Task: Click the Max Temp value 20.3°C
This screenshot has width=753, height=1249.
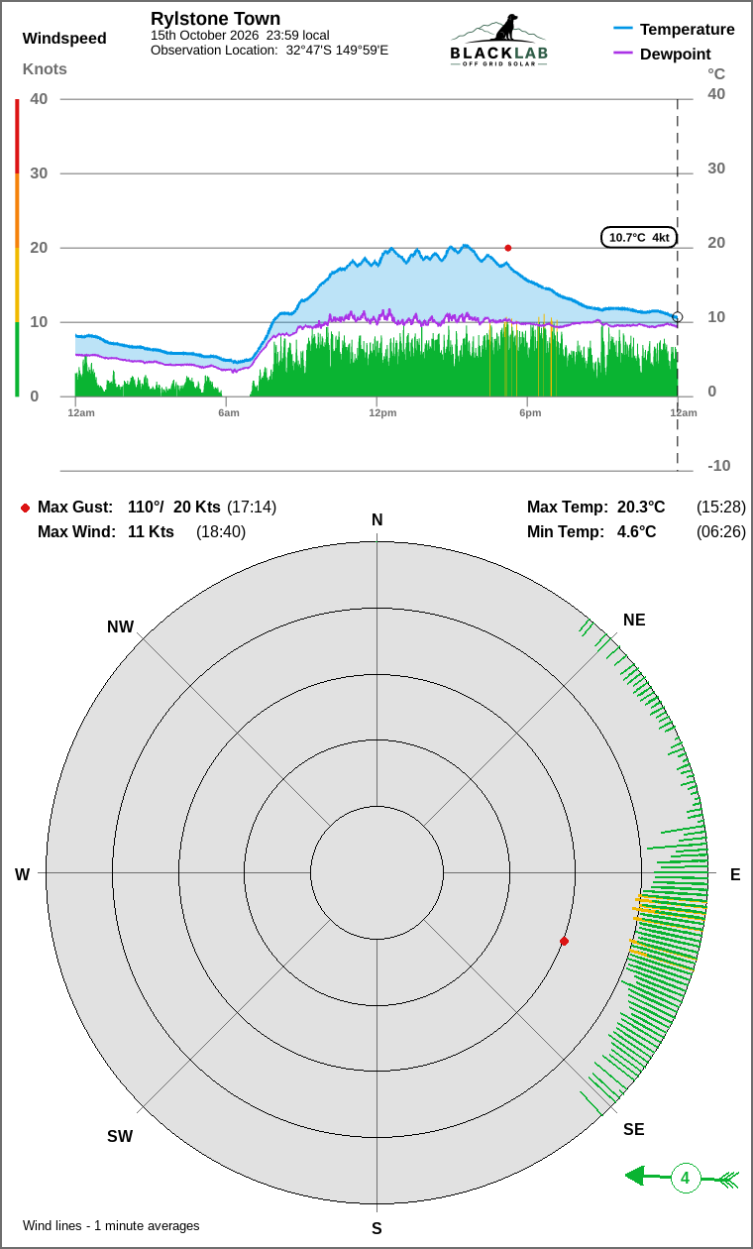Action: pos(641,508)
